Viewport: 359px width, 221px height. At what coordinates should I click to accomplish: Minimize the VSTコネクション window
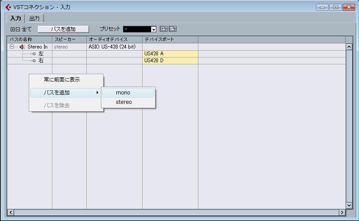point(322,7)
